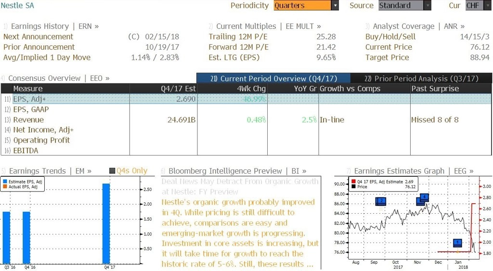The width and height of the screenshot is (493, 271).
Task: Click Current Price value 76.12
Action: [x=480, y=47]
